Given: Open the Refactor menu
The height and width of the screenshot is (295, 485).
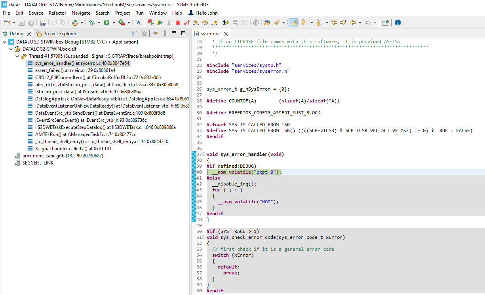Looking at the screenshot, I should [x=57, y=13].
